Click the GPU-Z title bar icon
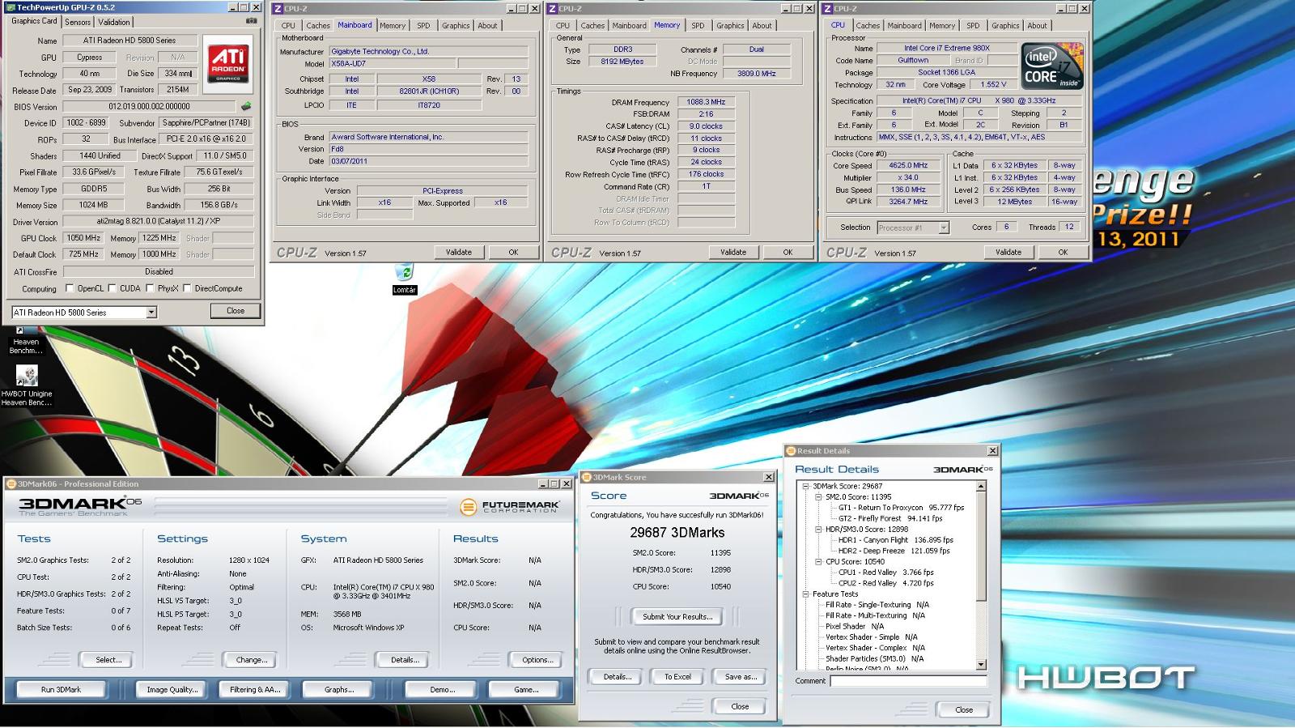This screenshot has height=728, width=1295. click(x=11, y=6)
